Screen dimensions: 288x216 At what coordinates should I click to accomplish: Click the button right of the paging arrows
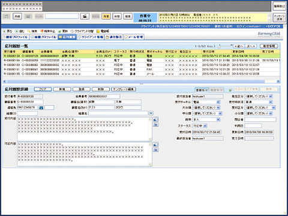point(269,46)
